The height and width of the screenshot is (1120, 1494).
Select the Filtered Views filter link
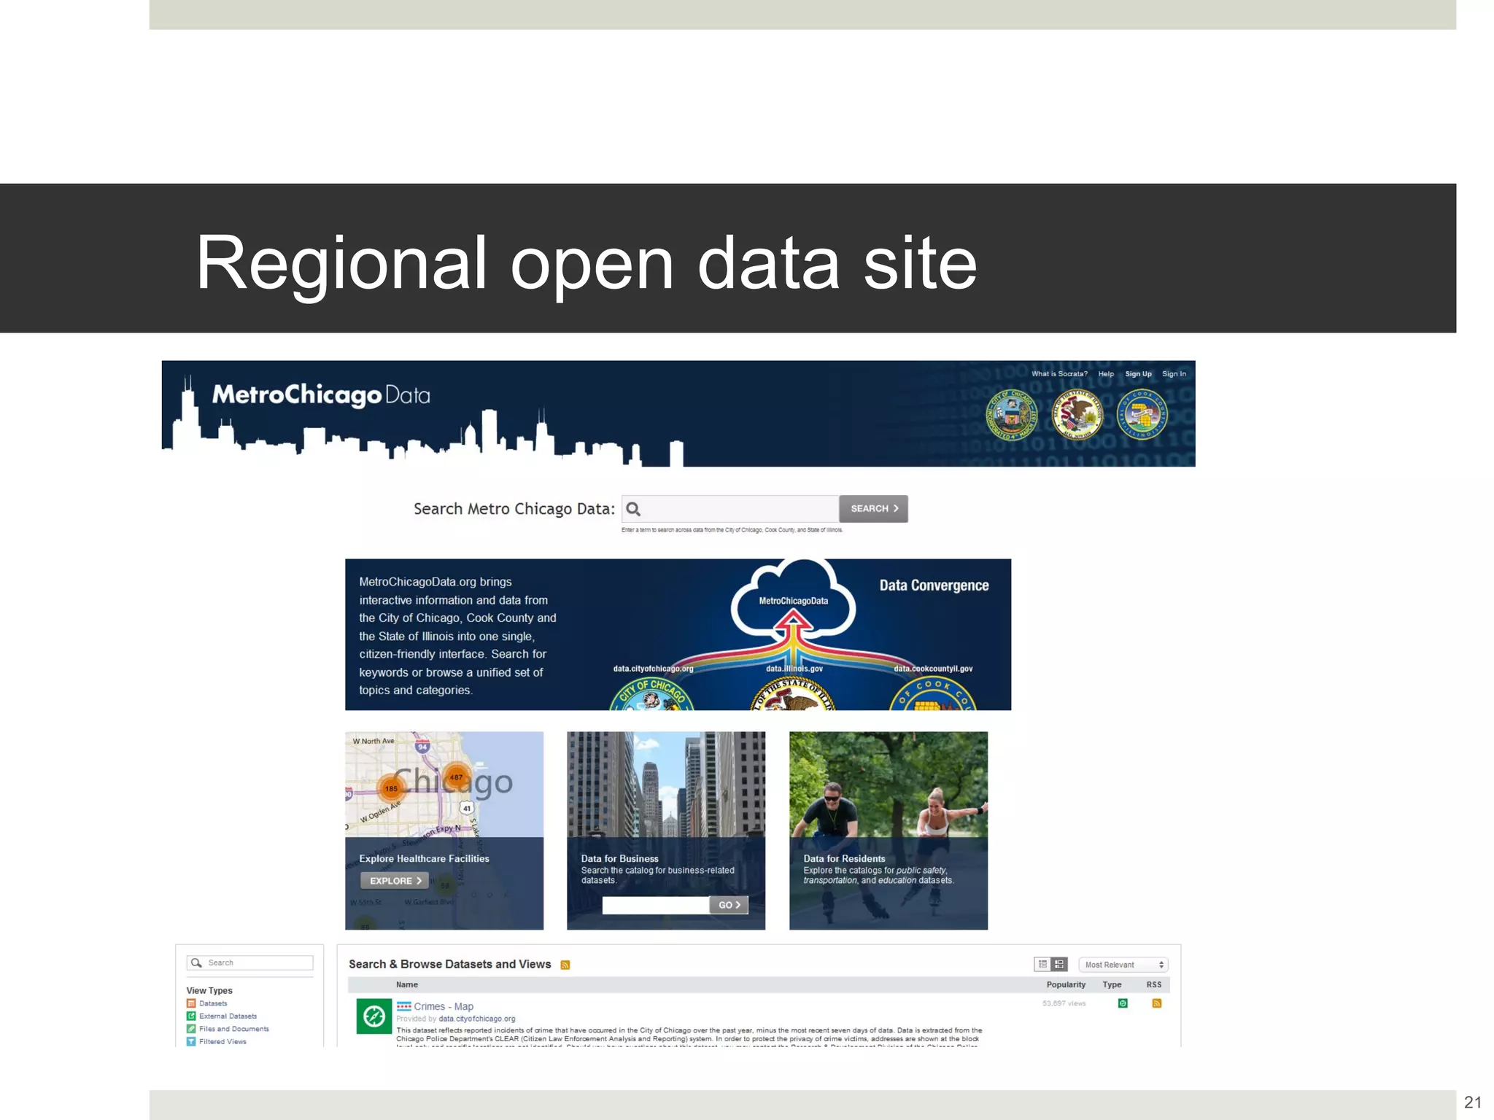(223, 1041)
